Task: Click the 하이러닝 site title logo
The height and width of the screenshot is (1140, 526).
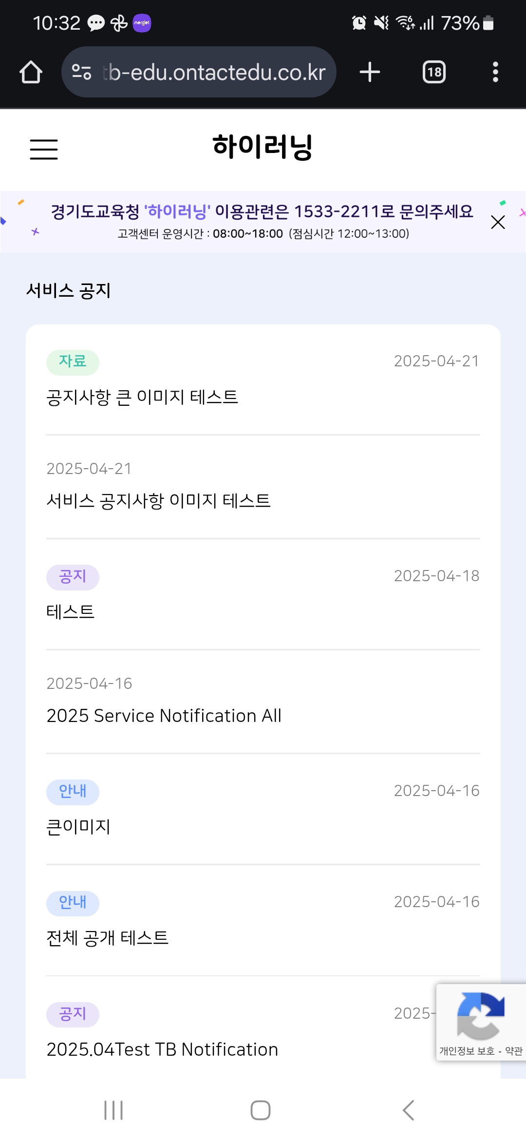Action: click(x=263, y=147)
